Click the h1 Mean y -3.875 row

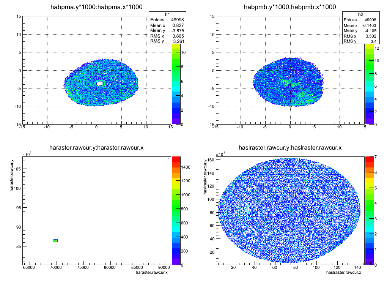(x=167, y=30)
